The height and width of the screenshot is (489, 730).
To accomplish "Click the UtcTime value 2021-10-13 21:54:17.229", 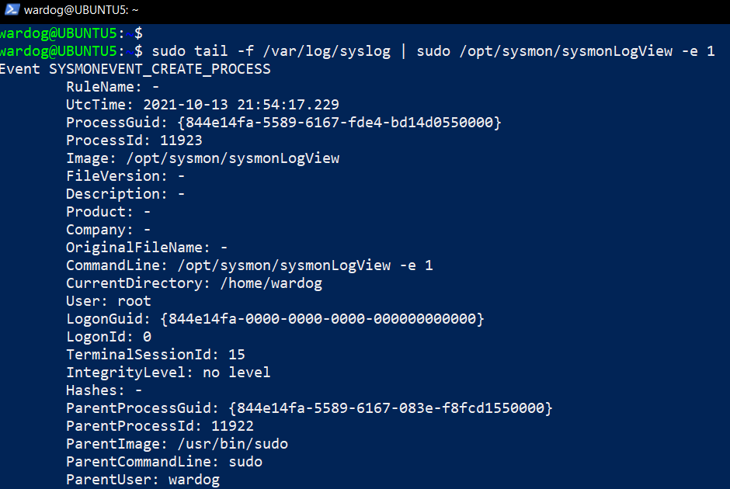I will pyautogui.click(x=242, y=105).
